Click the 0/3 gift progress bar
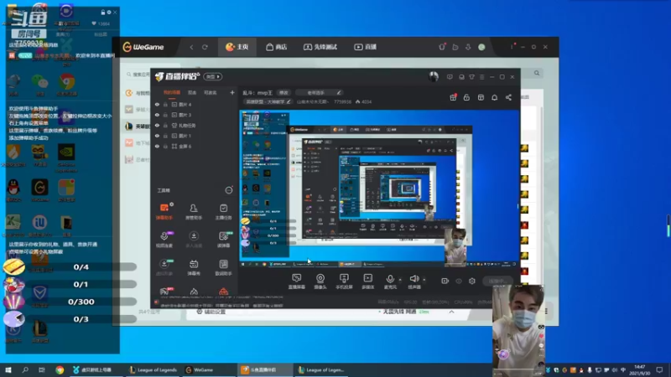This screenshot has width=671, height=377. [81, 319]
